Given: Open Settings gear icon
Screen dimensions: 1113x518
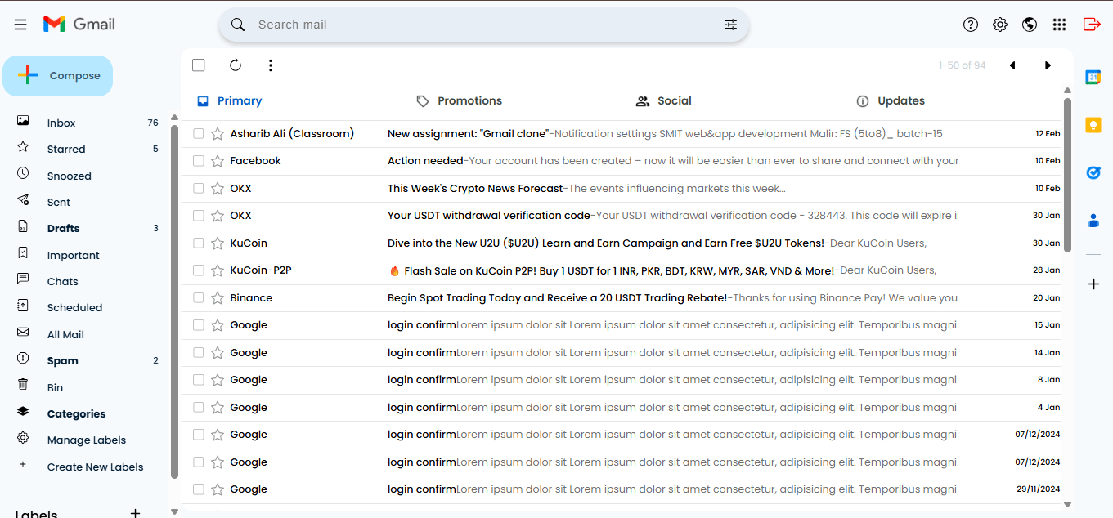Looking at the screenshot, I should pyautogui.click(x=1000, y=25).
